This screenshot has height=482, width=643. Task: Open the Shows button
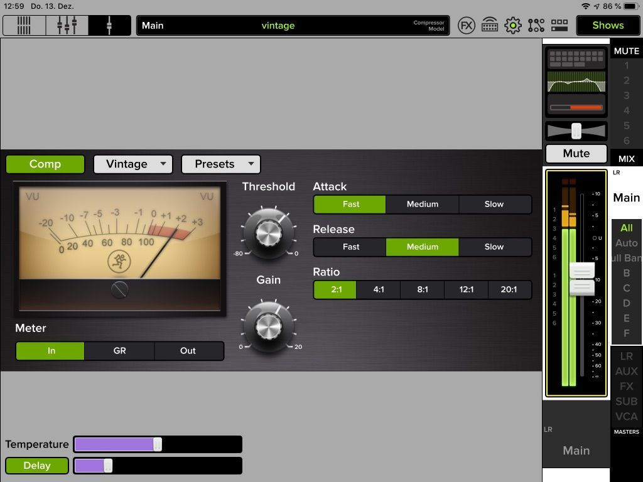(x=608, y=25)
